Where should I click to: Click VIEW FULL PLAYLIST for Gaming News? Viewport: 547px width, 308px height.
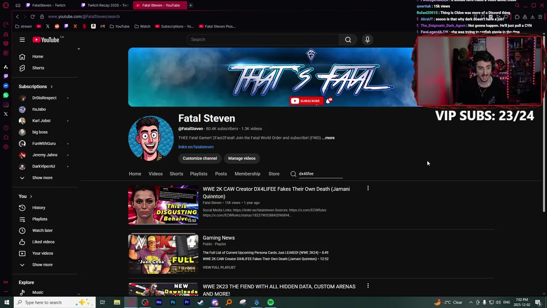[x=219, y=267]
